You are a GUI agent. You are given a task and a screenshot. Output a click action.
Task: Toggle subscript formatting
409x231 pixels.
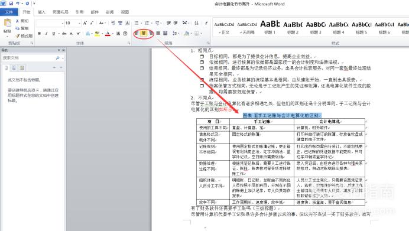point(71,34)
